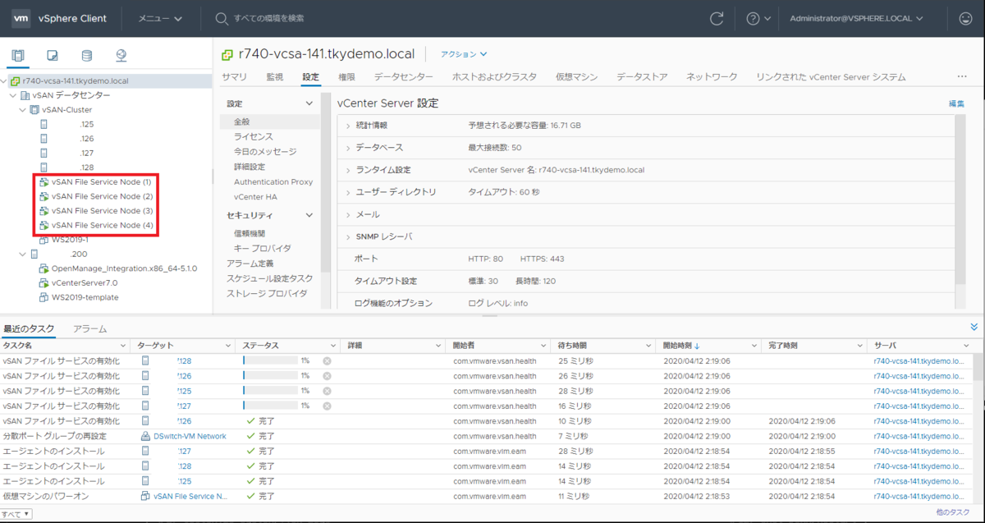Click the vSAN datacenter icon in tree
This screenshot has width=985, height=523.
point(25,95)
